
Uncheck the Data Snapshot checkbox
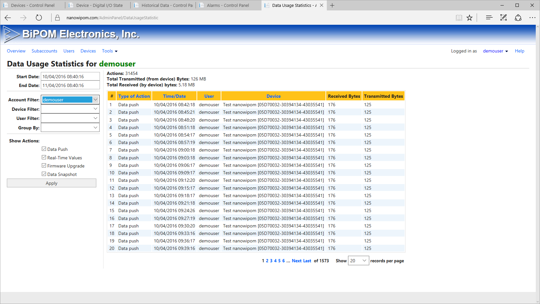(x=44, y=174)
